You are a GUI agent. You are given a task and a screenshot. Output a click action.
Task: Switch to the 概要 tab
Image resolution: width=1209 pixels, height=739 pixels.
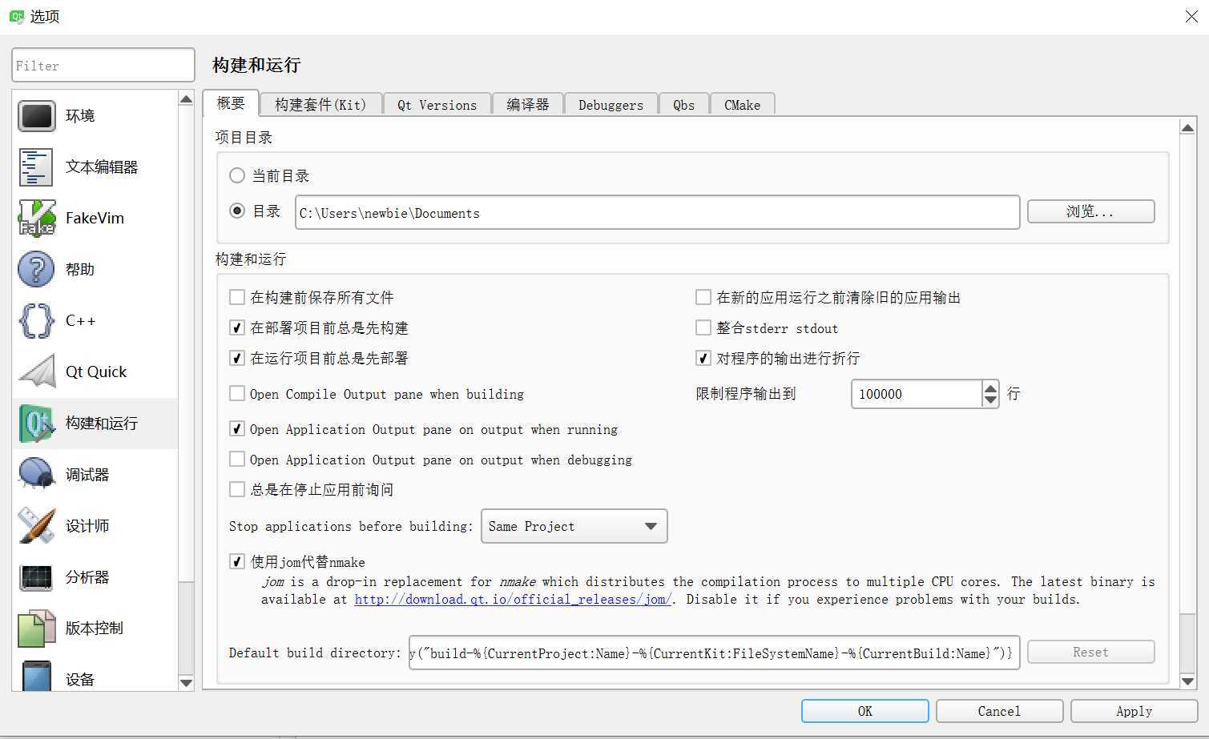point(231,103)
